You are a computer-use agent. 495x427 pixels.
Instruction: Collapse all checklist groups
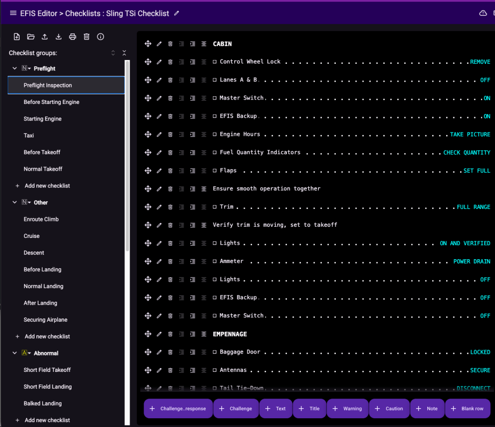pos(124,53)
